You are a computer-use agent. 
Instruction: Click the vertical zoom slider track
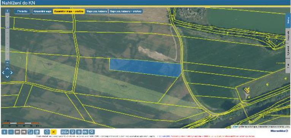[x=7, y=36]
